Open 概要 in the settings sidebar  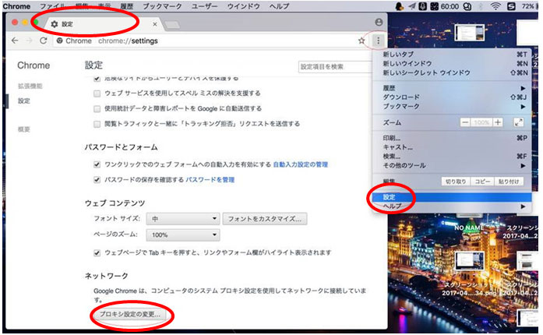[24, 129]
